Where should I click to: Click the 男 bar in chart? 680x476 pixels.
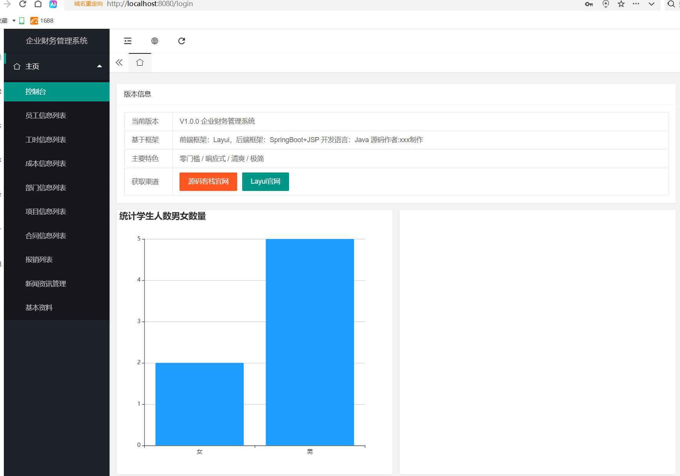pos(310,342)
